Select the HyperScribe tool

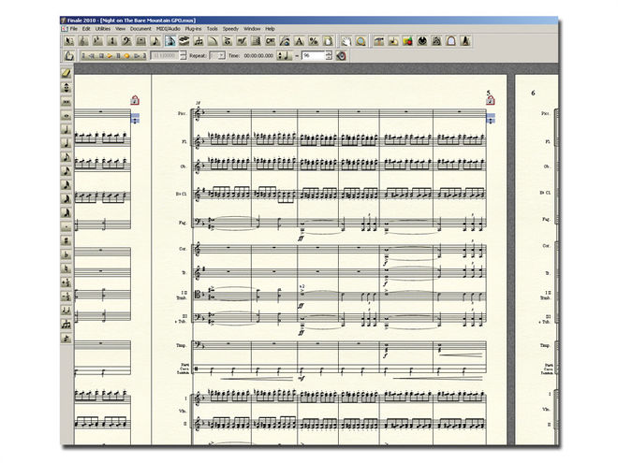tap(184, 41)
